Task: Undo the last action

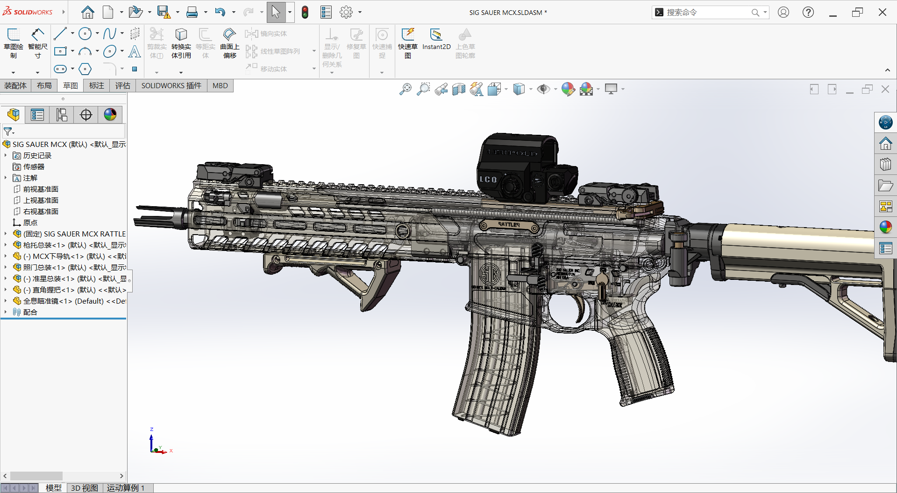Action: point(220,12)
